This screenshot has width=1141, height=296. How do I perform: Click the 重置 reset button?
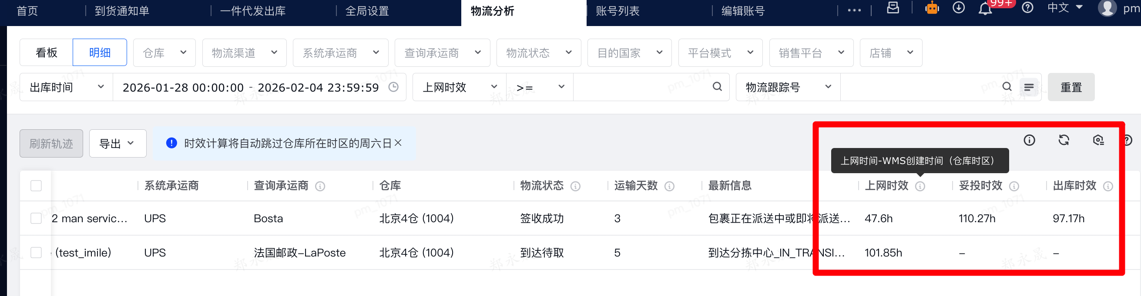[1071, 88]
